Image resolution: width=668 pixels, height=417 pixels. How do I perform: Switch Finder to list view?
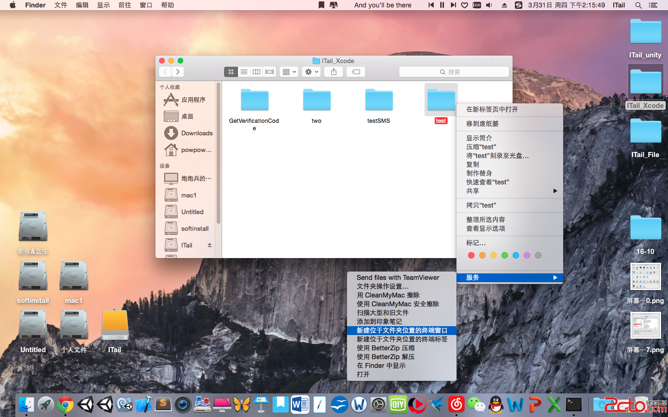point(244,72)
